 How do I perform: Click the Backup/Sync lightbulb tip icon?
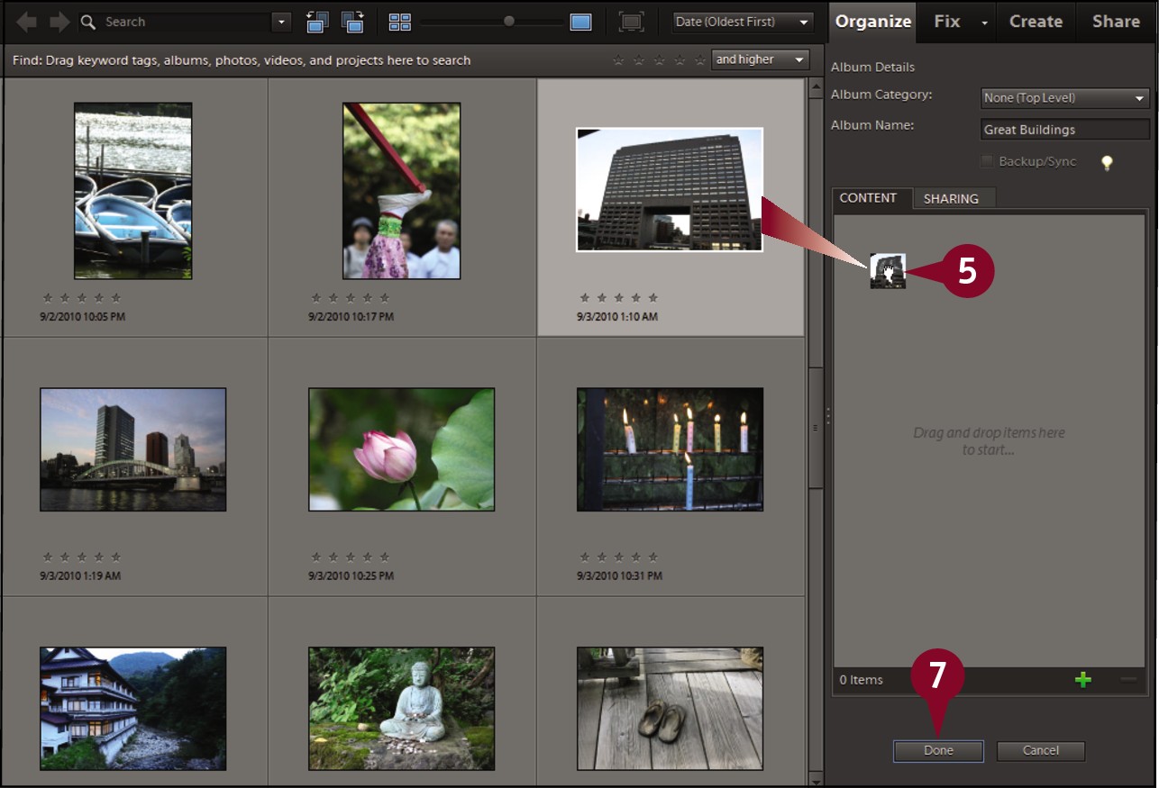pyautogui.click(x=1107, y=163)
